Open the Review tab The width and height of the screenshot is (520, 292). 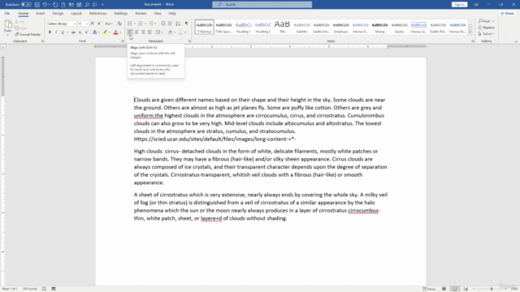pyautogui.click(x=141, y=14)
